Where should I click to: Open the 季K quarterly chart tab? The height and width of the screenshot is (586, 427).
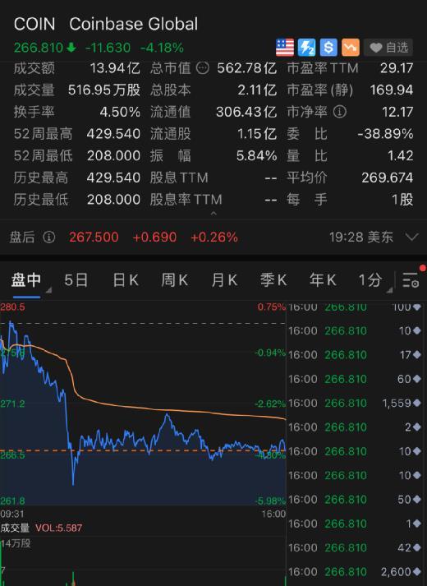tap(273, 280)
